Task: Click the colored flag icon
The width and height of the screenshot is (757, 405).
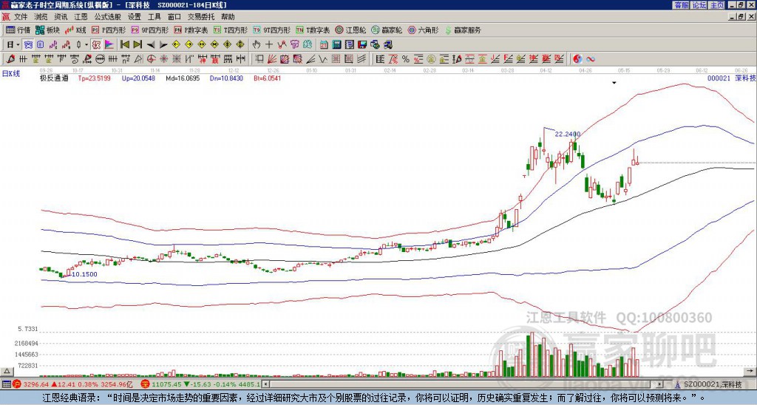Action: tap(109, 44)
